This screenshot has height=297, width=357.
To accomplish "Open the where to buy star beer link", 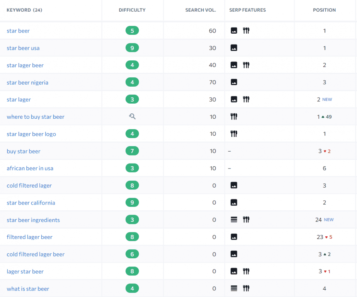I will pos(36,117).
